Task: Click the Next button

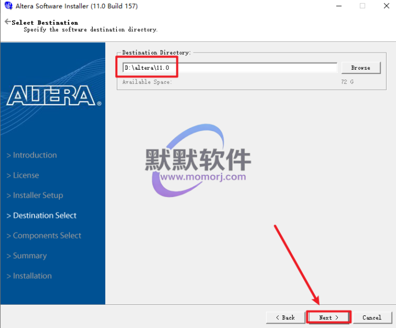Action: [x=329, y=318]
